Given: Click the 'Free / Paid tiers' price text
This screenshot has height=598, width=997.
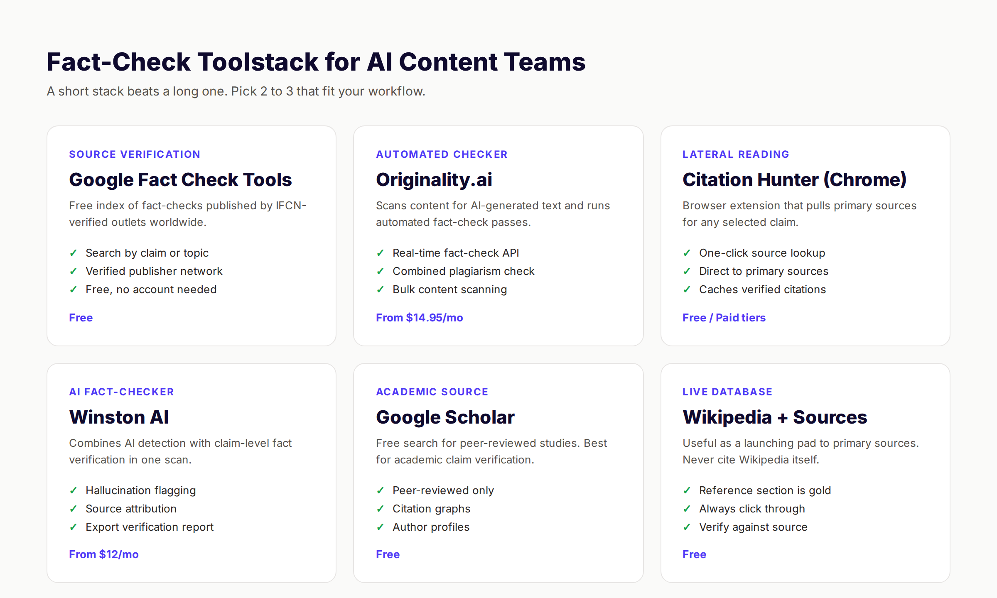Looking at the screenshot, I should pos(724,318).
